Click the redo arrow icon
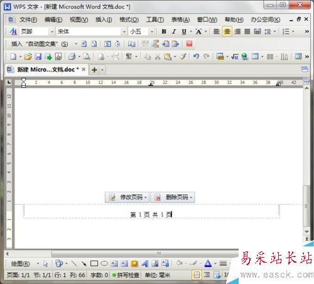 (207, 56)
